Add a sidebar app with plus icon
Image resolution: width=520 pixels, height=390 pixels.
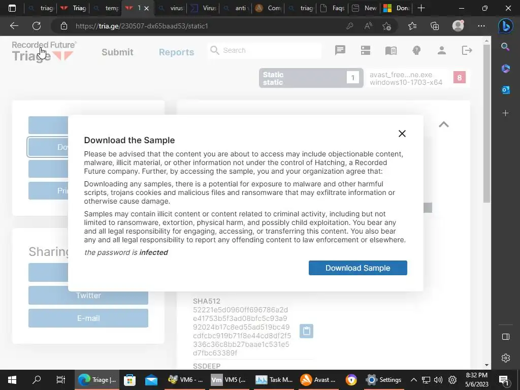click(x=505, y=113)
